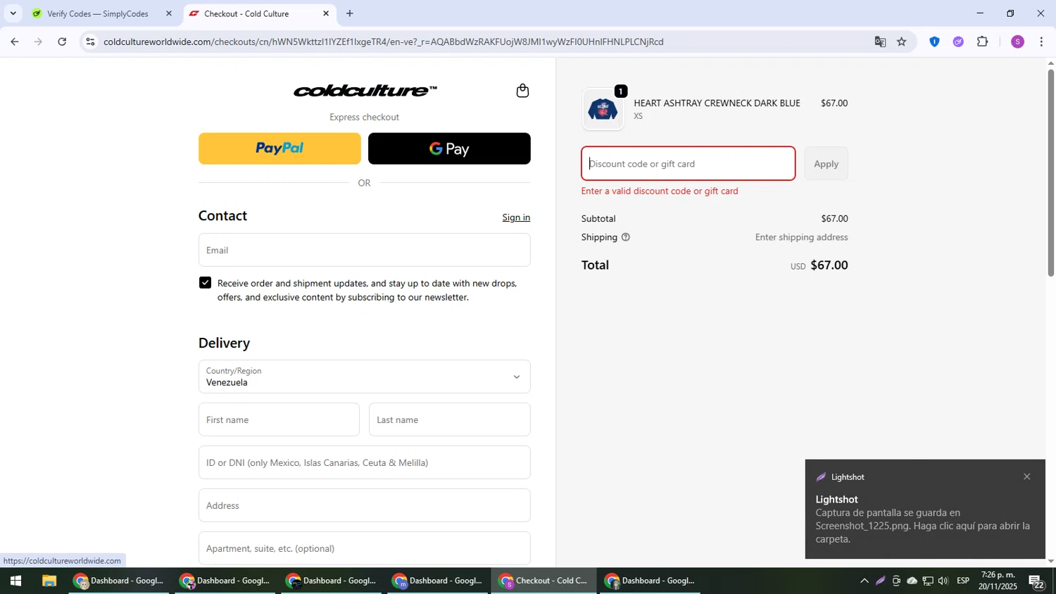1056x594 pixels.
Task: Close the Lightshot notification
Action: tap(1026, 476)
